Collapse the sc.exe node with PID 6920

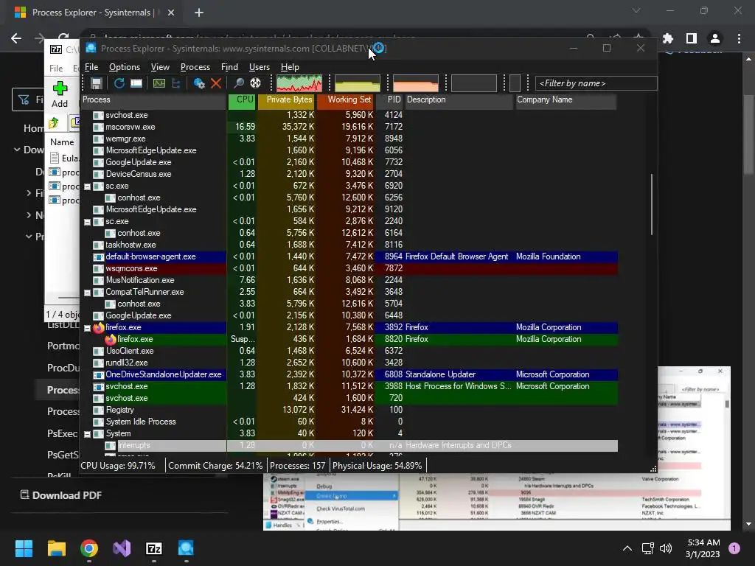coord(88,186)
